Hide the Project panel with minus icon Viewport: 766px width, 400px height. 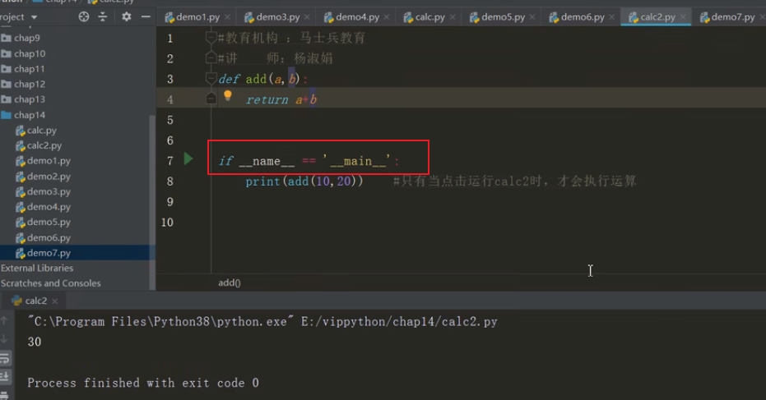(146, 17)
